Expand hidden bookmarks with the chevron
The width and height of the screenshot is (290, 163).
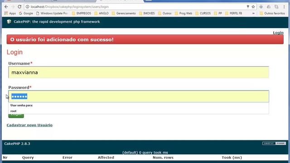253,13
